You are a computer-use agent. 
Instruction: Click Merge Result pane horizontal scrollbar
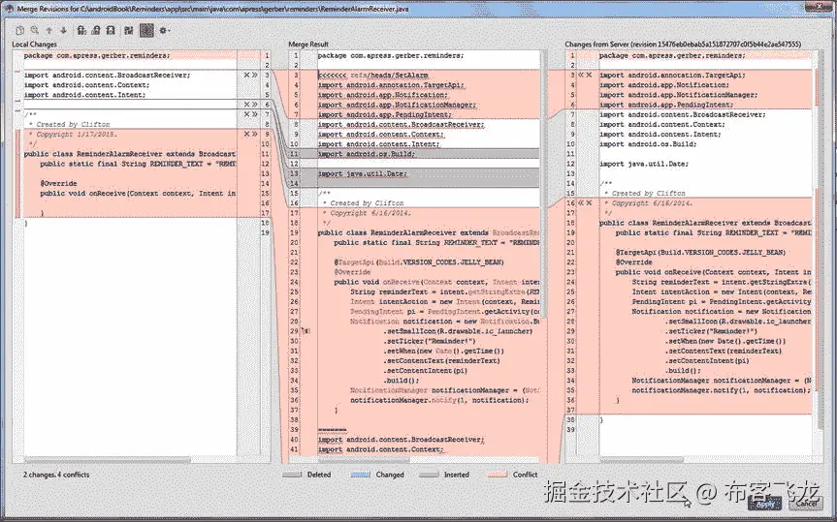[366, 460]
